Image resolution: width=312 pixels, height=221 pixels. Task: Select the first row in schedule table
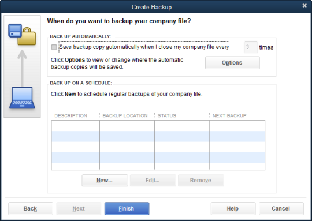point(158,126)
